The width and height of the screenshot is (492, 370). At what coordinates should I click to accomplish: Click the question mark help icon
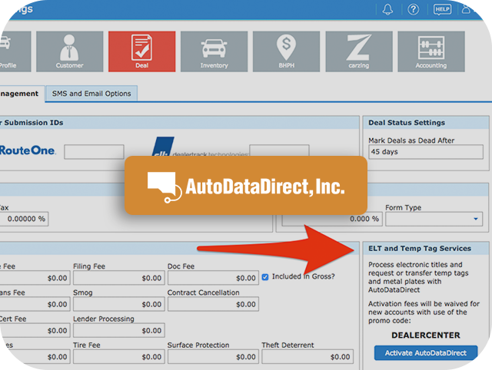pos(414,9)
